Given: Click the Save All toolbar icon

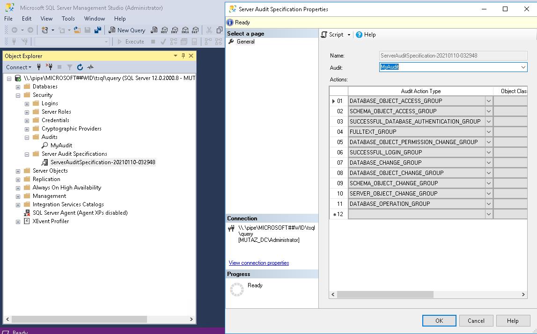Looking at the screenshot, I should (99, 30).
